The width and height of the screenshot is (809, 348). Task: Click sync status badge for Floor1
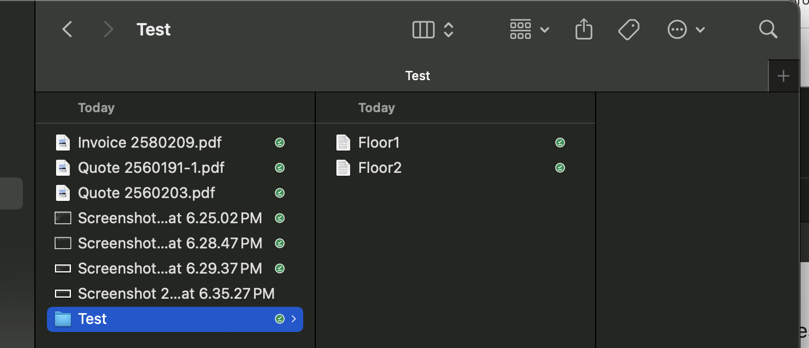(x=560, y=143)
